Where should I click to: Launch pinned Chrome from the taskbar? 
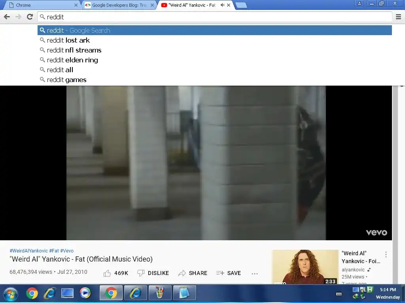[32, 293]
